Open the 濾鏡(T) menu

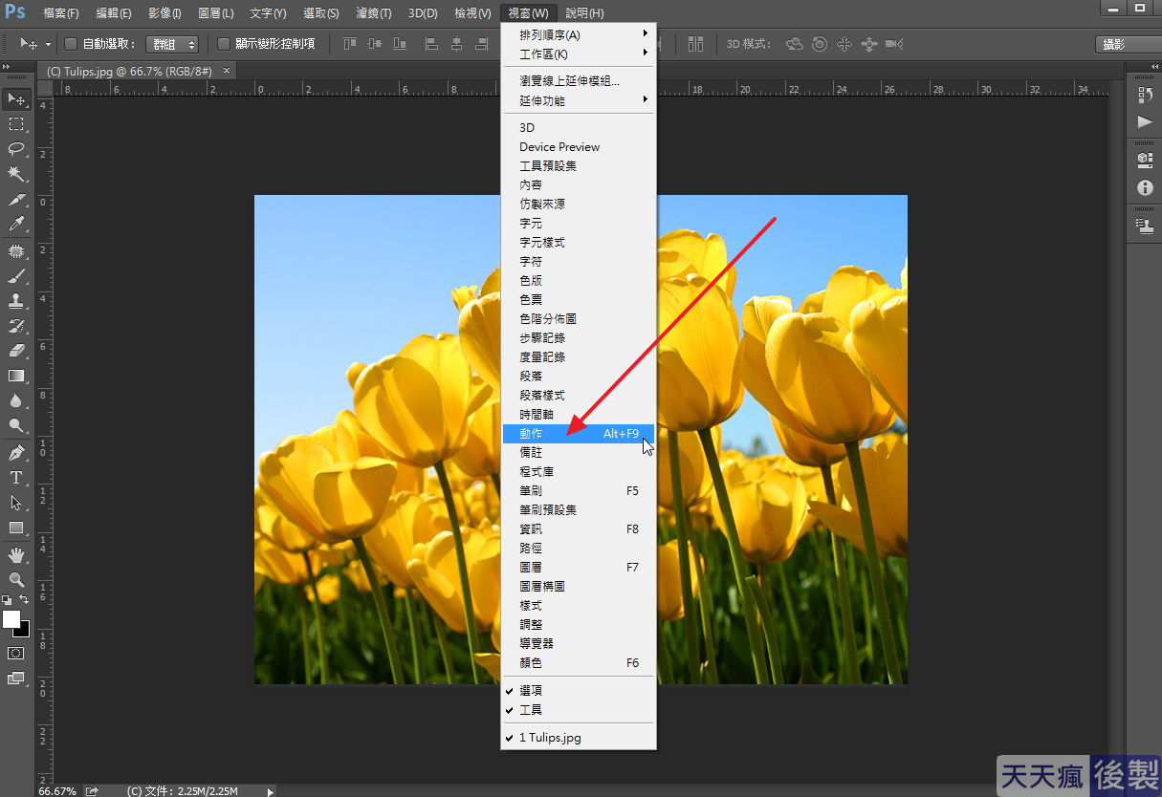(x=372, y=13)
